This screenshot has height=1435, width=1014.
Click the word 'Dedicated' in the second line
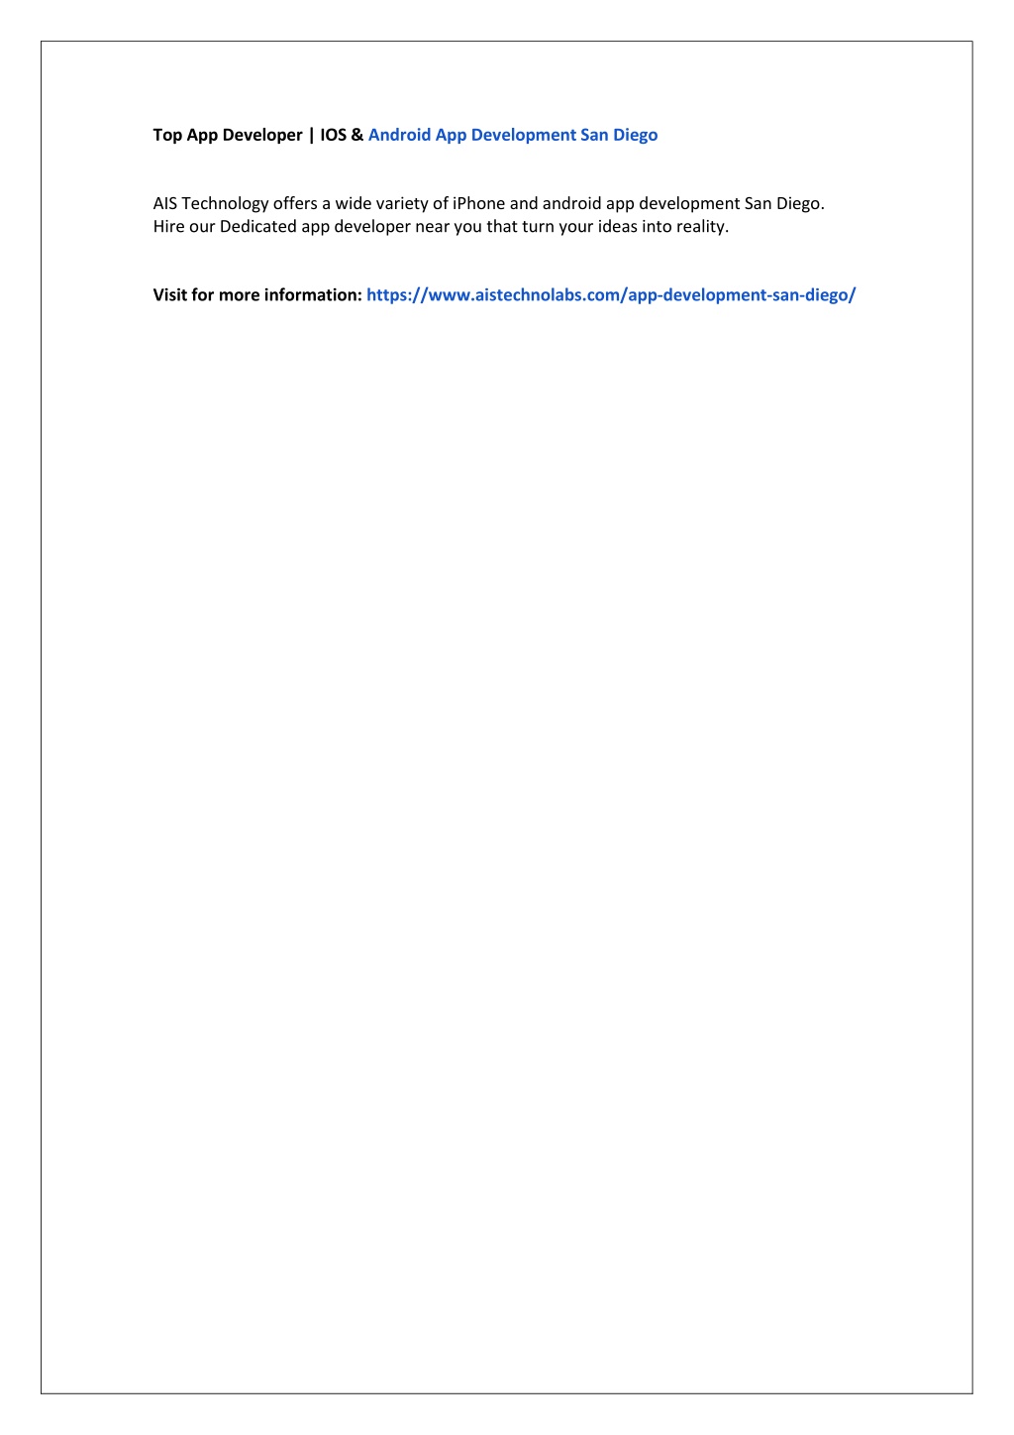258,226
